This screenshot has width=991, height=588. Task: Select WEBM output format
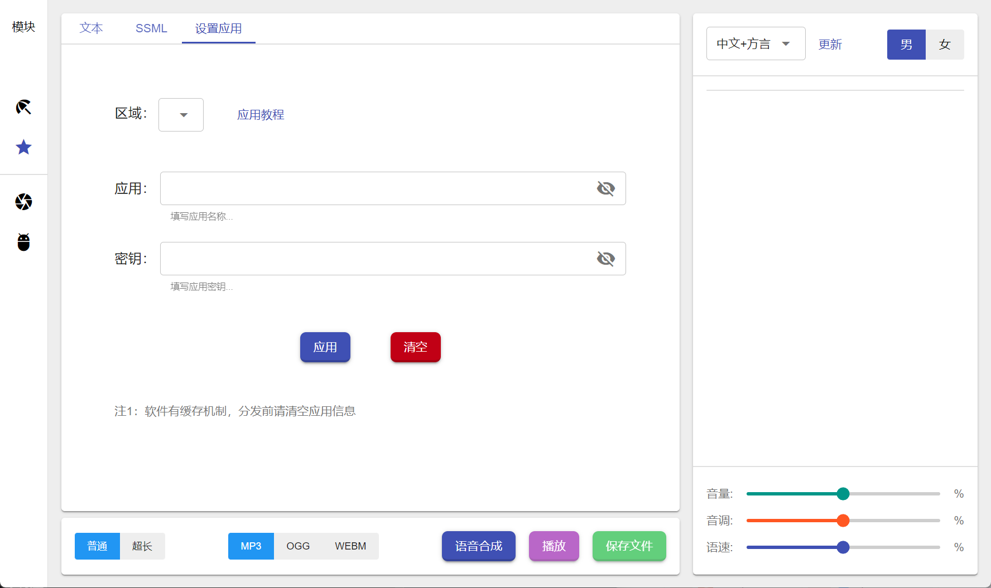[x=350, y=546]
